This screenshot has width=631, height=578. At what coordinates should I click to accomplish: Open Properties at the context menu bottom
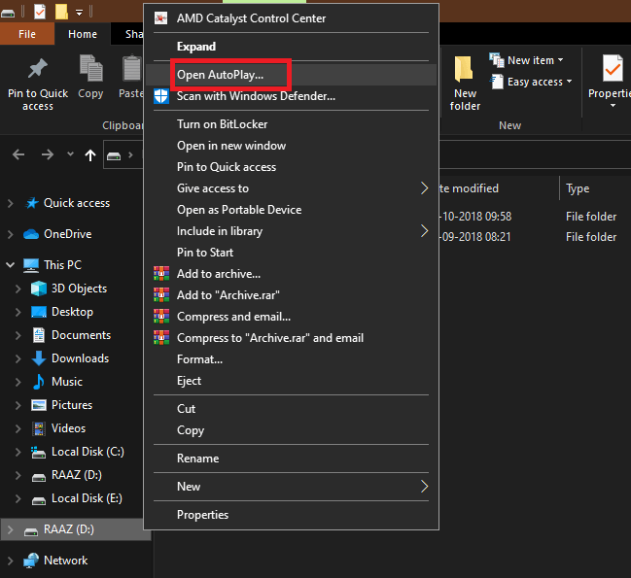click(291, 515)
